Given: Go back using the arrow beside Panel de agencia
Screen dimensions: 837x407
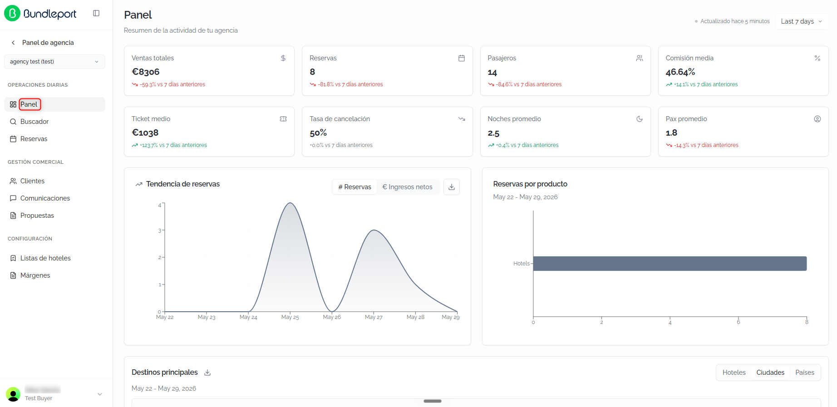Looking at the screenshot, I should click(x=13, y=43).
